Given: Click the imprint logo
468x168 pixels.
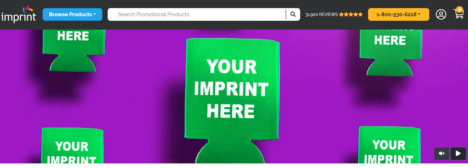Looking at the screenshot, I should tap(18, 15).
